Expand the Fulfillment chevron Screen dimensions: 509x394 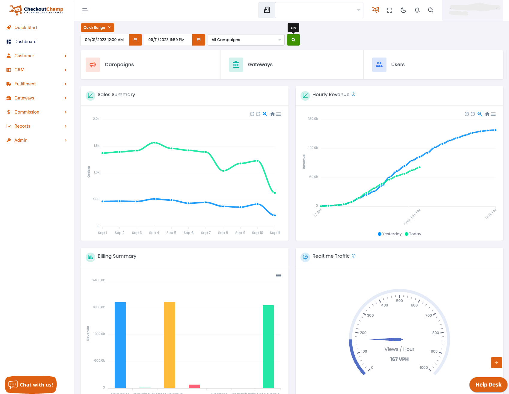click(65, 84)
